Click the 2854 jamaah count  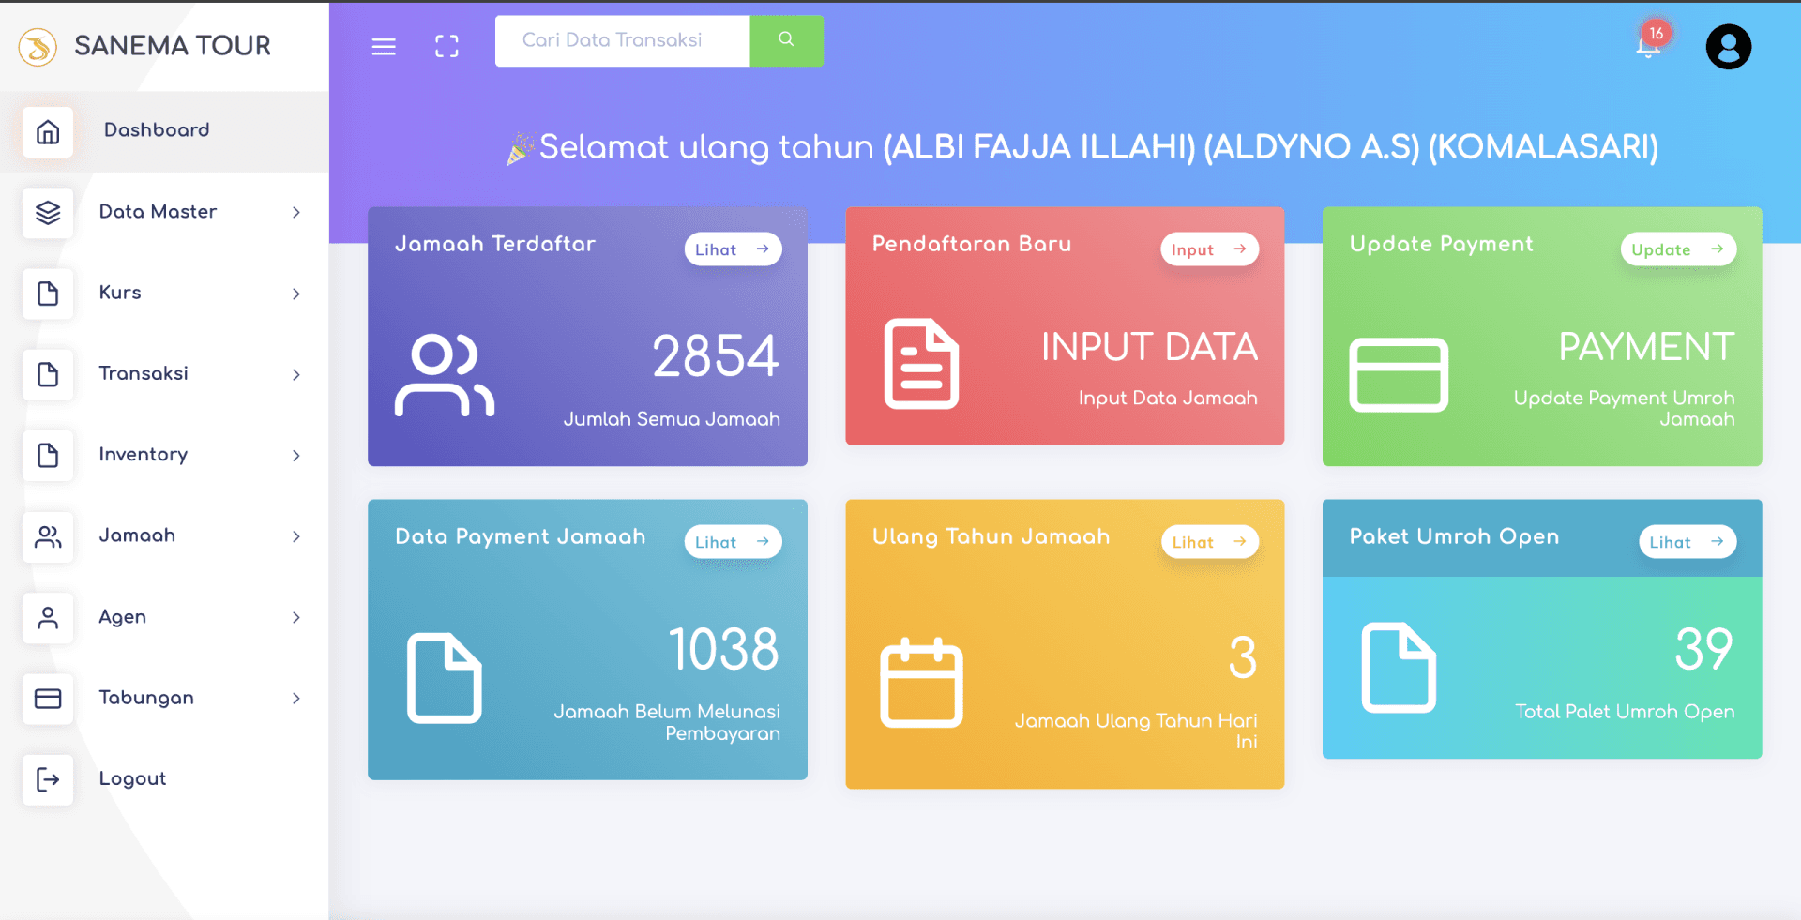(x=716, y=356)
